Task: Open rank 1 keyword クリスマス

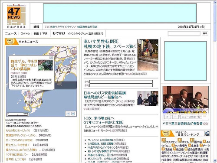Action: click(171, 142)
